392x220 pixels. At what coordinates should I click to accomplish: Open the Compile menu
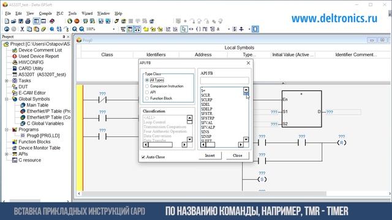(x=45, y=13)
